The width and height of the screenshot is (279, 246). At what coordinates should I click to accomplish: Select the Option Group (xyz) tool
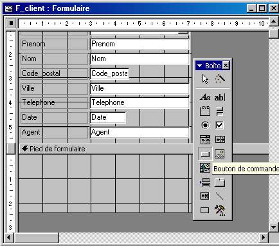(x=205, y=111)
